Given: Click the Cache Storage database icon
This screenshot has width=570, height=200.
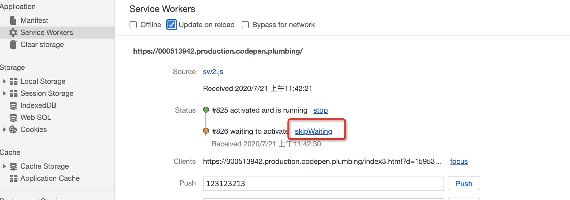Looking at the screenshot, I should (13, 166).
